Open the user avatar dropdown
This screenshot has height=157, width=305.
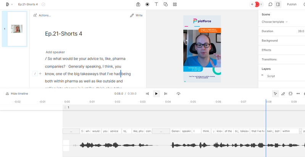259,4
